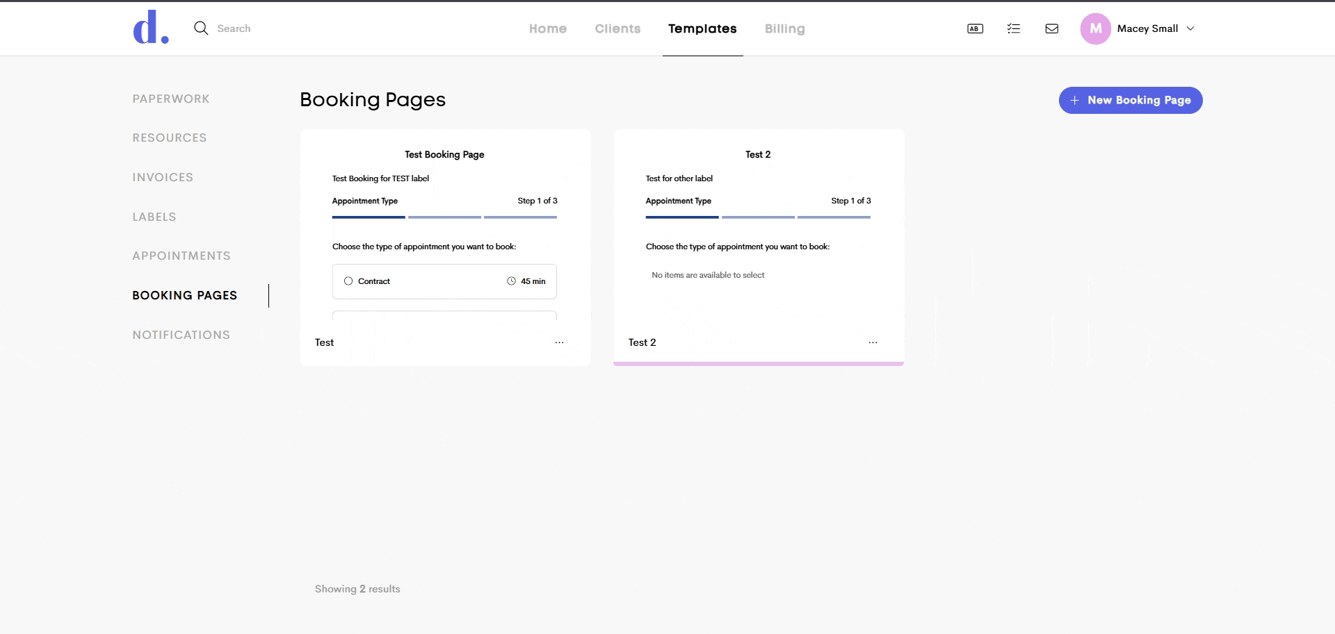The image size is (1335, 634).
Task: Click the Contract 45 min appointment option
Action: (444, 281)
